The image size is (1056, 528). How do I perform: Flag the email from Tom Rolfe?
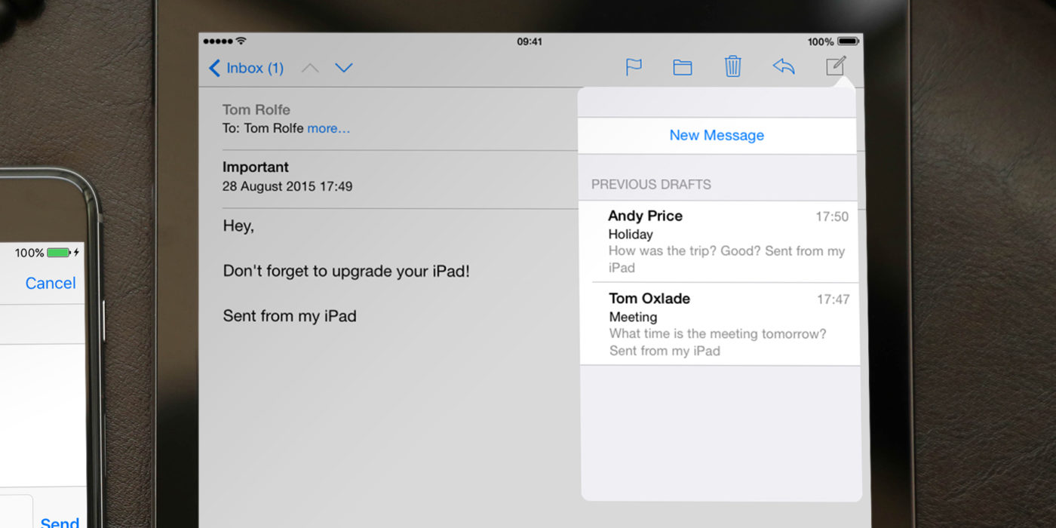pos(634,66)
